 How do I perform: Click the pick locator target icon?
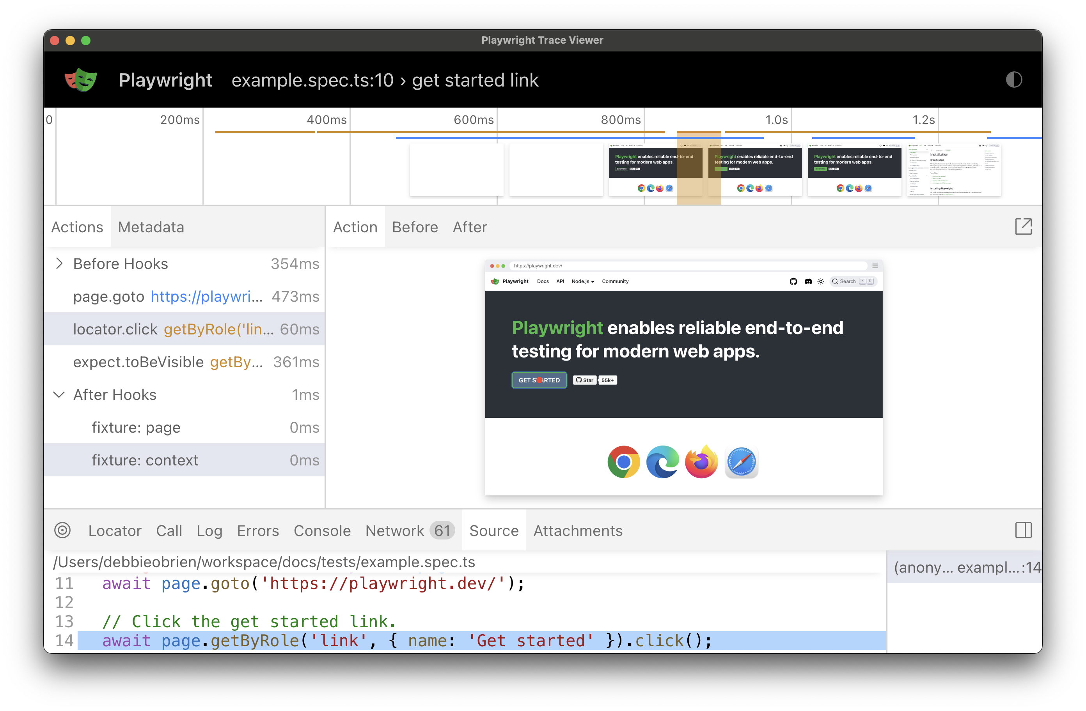click(x=62, y=530)
